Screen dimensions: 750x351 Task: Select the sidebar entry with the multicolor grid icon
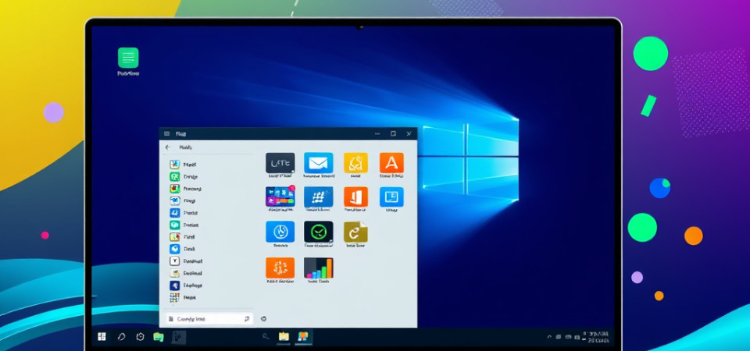(184, 297)
